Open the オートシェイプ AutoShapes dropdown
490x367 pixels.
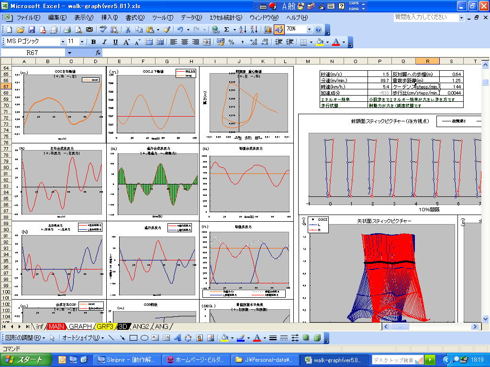[83, 338]
